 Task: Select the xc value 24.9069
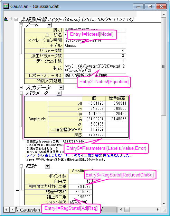[94, 109]
